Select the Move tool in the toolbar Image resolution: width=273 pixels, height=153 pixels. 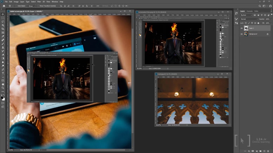pos(3,14)
